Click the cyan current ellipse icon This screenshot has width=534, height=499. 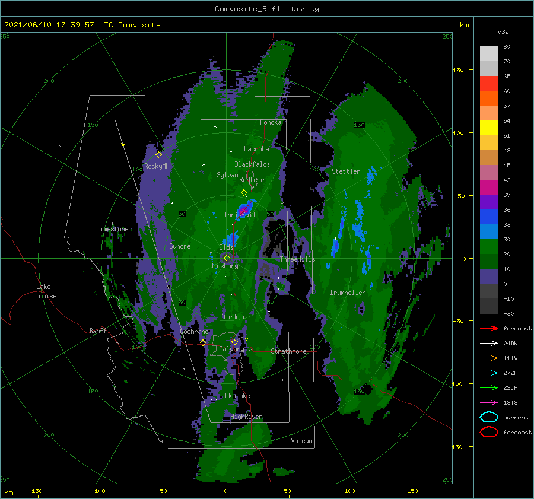489,417
